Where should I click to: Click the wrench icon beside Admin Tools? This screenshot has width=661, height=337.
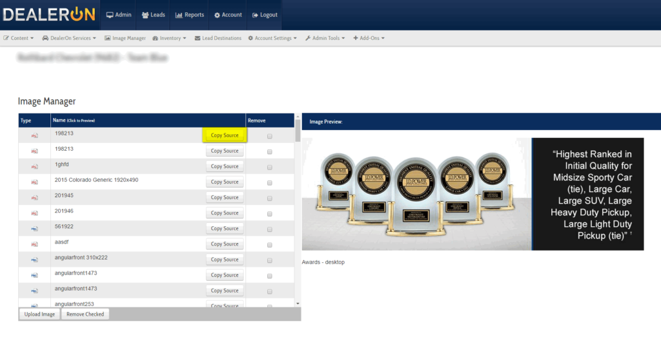click(x=308, y=38)
